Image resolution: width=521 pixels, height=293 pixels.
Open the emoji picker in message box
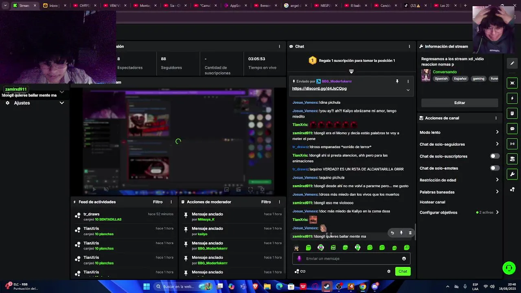[404, 258]
